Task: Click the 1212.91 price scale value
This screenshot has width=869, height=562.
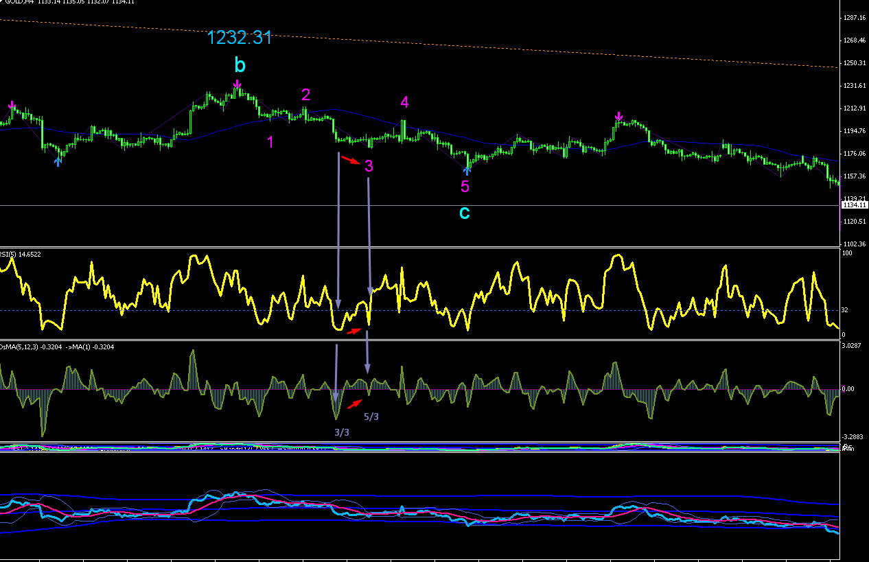Action: pos(855,108)
